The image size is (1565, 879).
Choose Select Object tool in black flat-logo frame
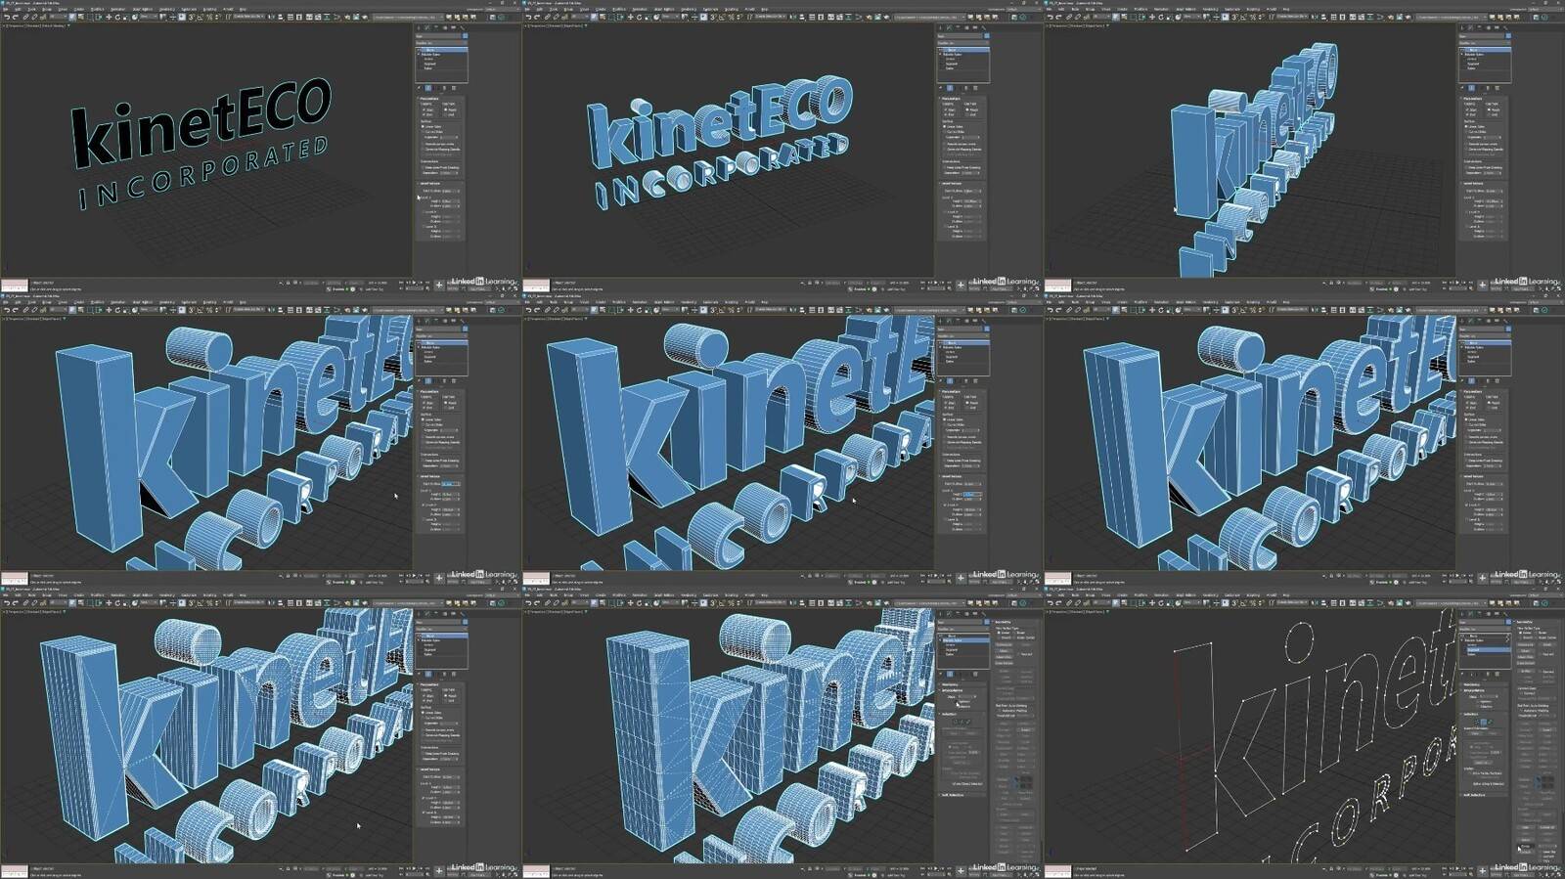coord(70,17)
